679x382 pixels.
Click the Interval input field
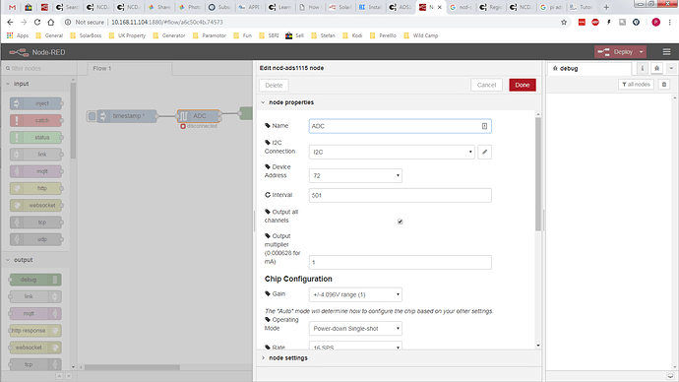tap(401, 195)
